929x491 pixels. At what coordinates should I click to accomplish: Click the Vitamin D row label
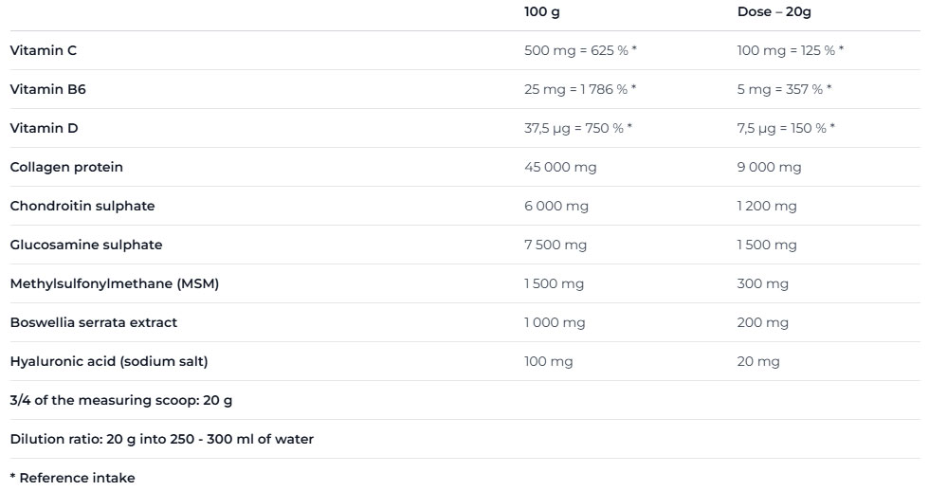pos(44,128)
